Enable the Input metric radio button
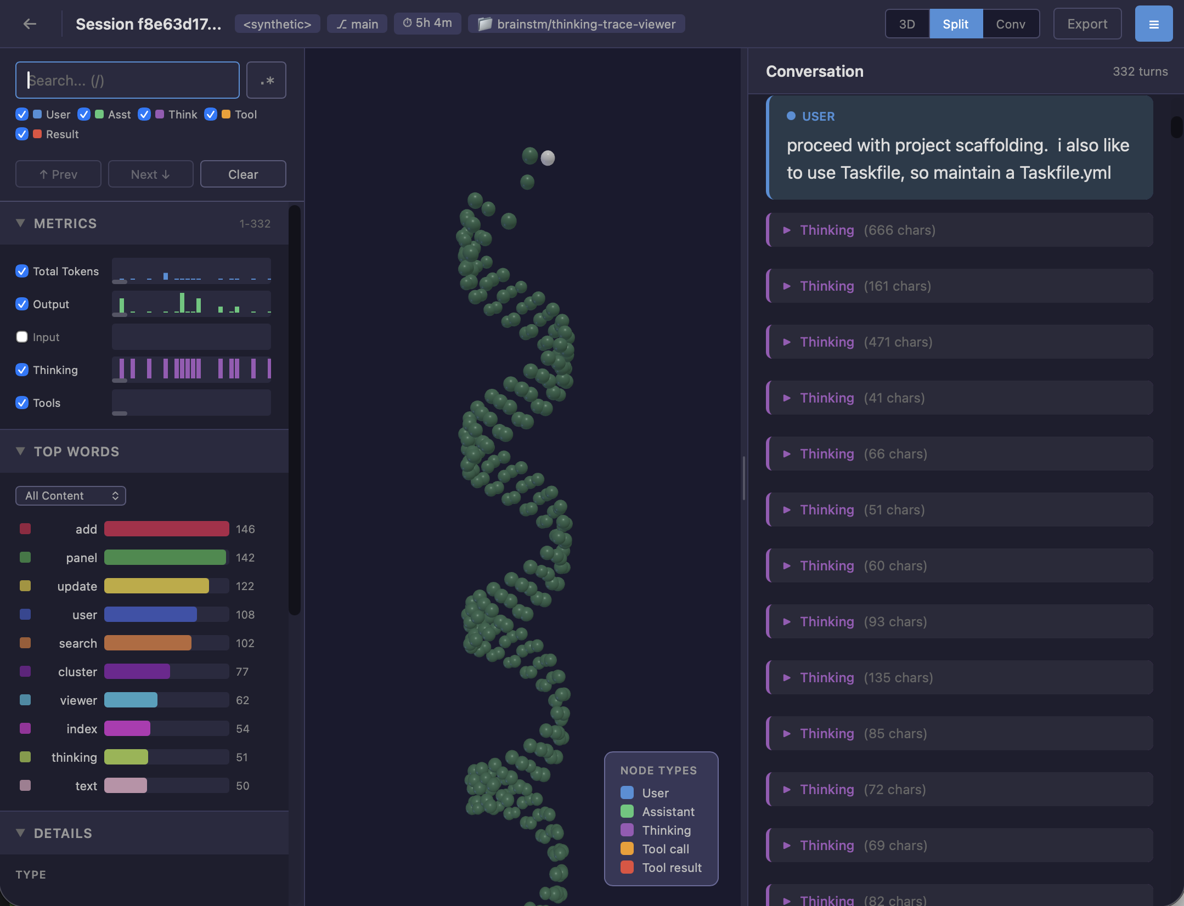Image resolution: width=1184 pixels, height=906 pixels. (x=21, y=337)
